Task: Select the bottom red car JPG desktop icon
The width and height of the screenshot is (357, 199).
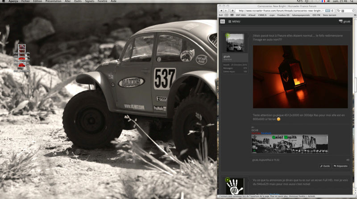Action: pos(22,65)
